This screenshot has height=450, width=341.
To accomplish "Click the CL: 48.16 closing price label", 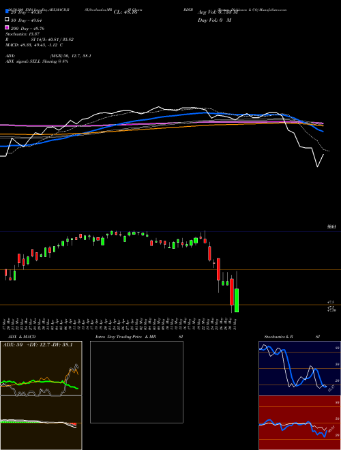I will tap(125, 12).
